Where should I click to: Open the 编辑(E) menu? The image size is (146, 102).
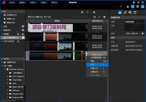[x=22, y=3]
